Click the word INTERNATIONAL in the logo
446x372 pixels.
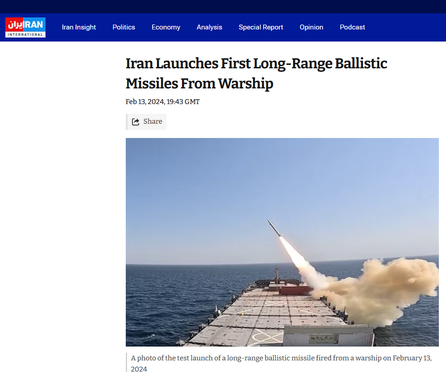(25, 34)
